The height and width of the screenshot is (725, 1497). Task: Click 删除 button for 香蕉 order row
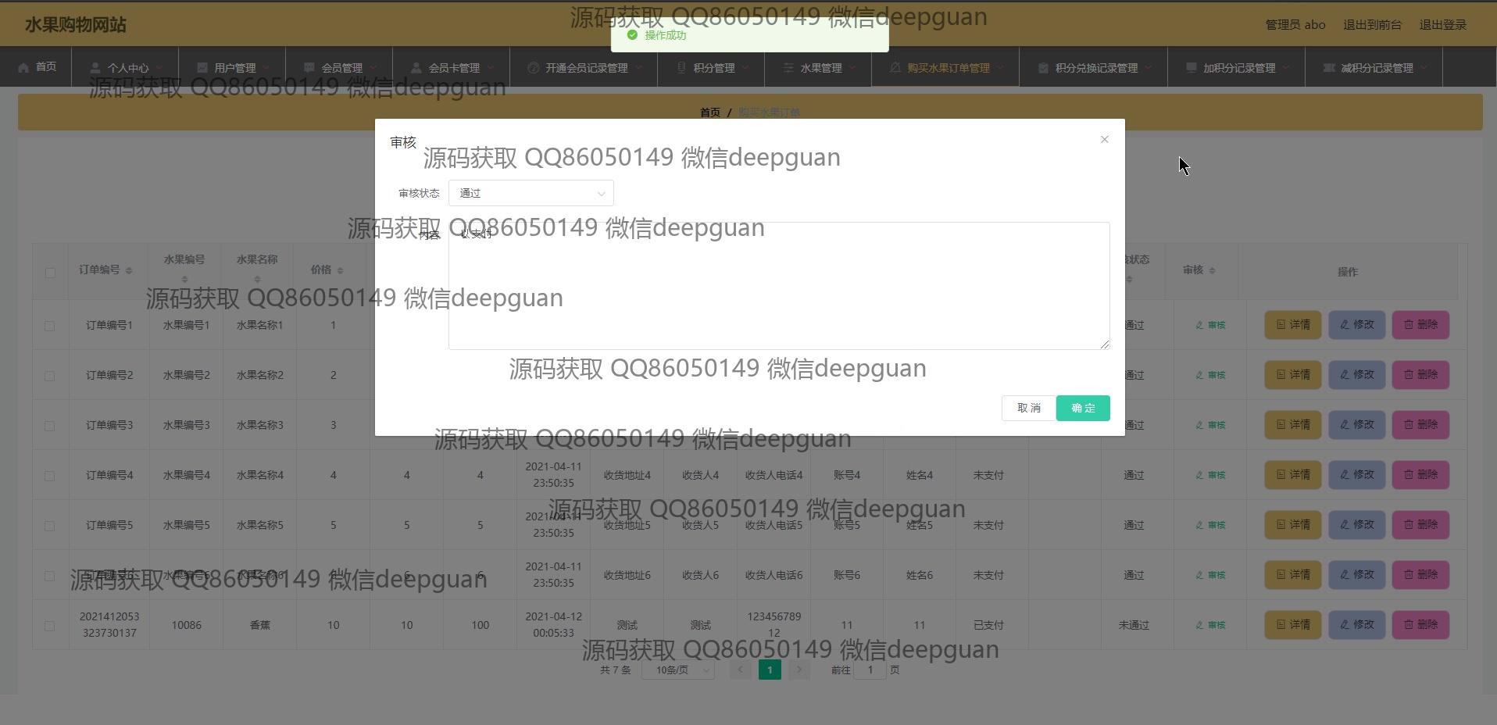pyautogui.click(x=1420, y=625)
